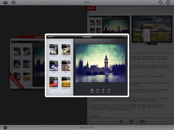Screen dimensions: 174x130
Task: Open search with the magnifier icon
Action: (161, 3)
